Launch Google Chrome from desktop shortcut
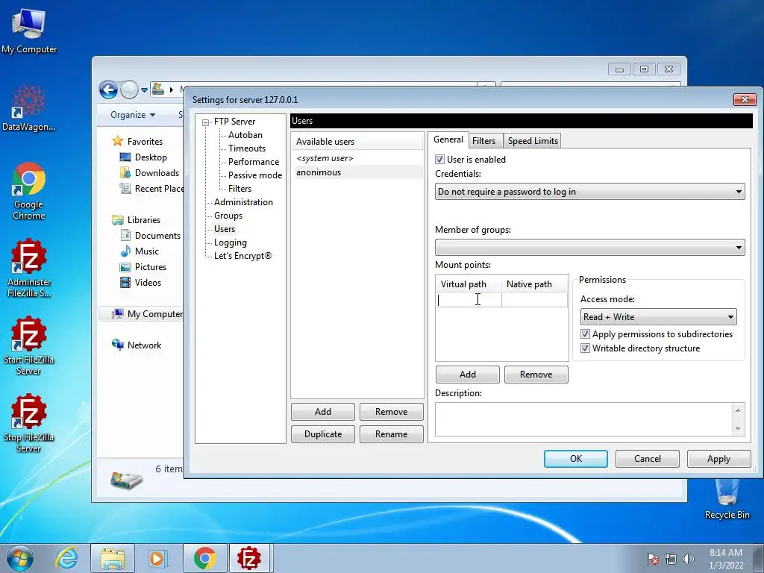Screen dimensions: 764x573 pos(29,191)
